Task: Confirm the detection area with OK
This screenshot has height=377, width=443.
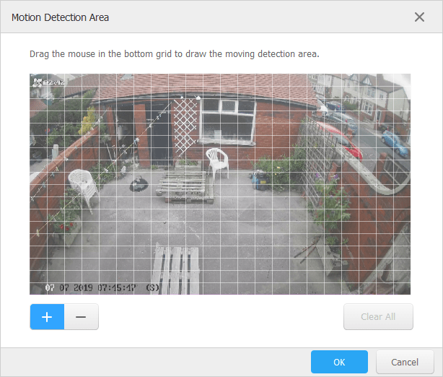Action: pyautogui.click(x=339, y=362)
